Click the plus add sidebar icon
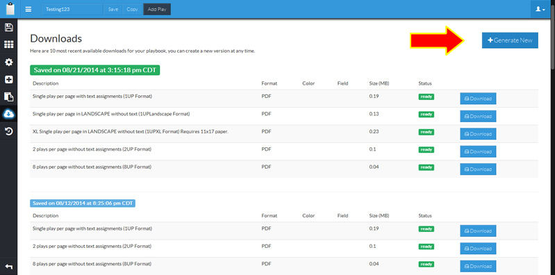This screenshot has height=275, width=555. [x=8, y=79]
